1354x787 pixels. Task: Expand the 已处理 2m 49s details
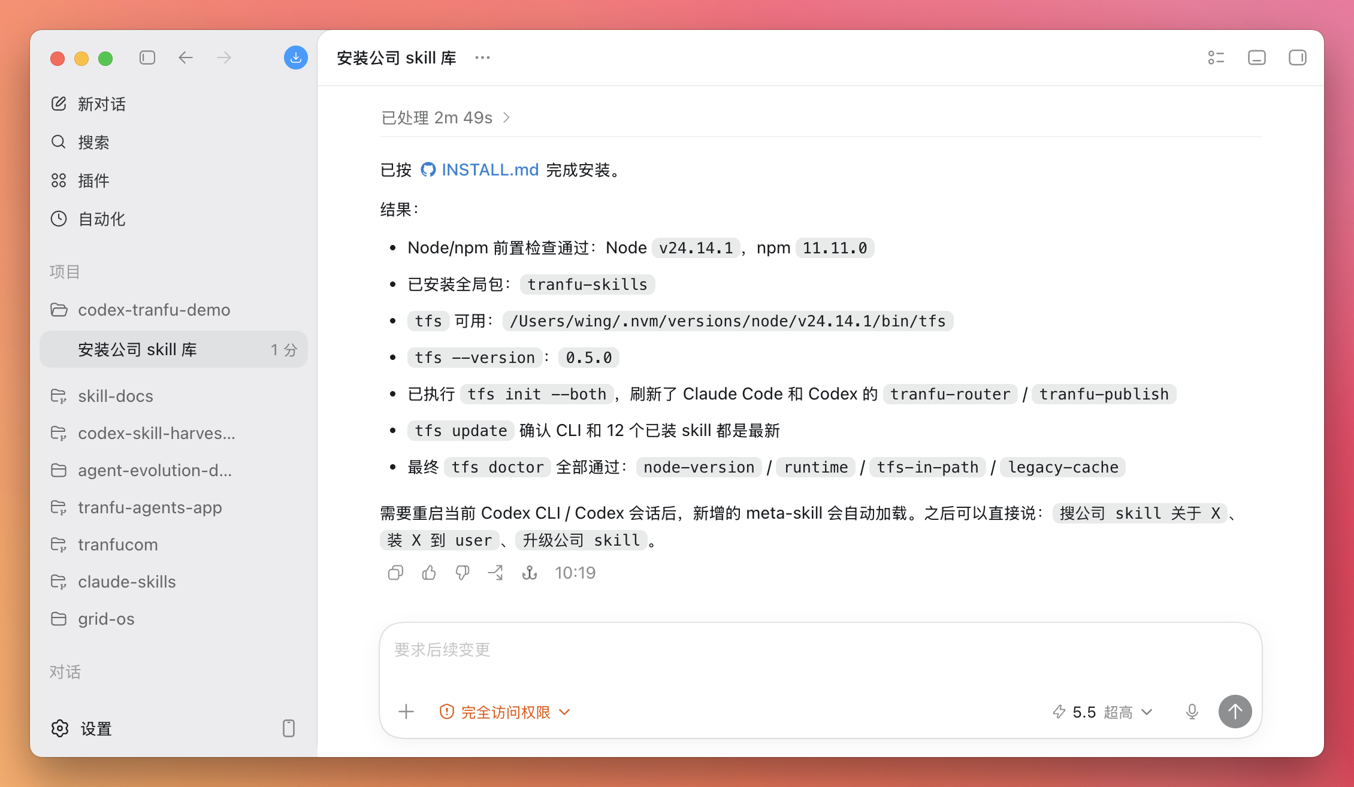446,117
